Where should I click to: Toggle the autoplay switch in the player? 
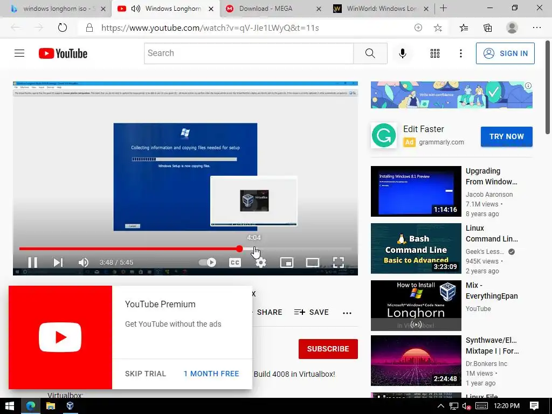click(x=208, y=263)
